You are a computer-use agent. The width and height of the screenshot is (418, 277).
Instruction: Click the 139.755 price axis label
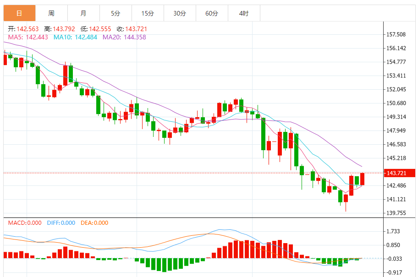(x=396, y=213)
